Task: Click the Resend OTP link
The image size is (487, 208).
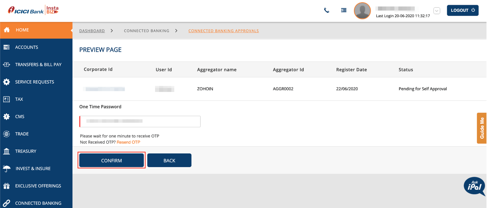Action: (128, 142)
